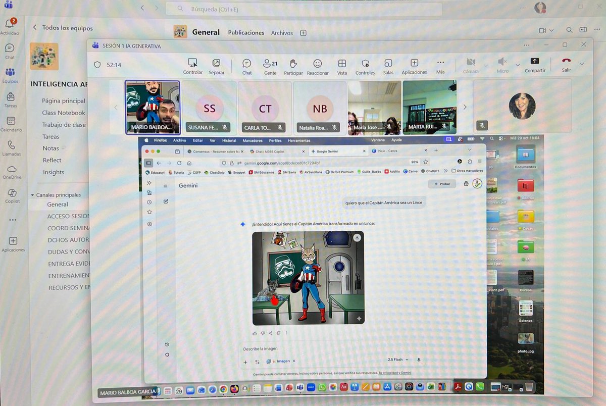606x406 pixels.
Task: Open the Actividad notifications in Teams rail
Action: click(x=9, y=26)
